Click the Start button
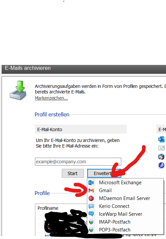 pos(73,173)
